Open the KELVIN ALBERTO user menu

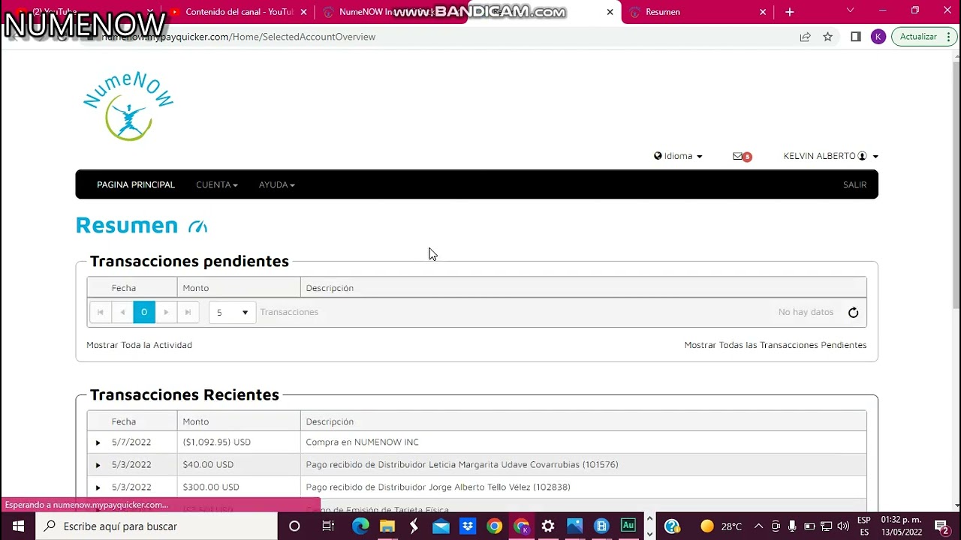click(x=830, y=156)
